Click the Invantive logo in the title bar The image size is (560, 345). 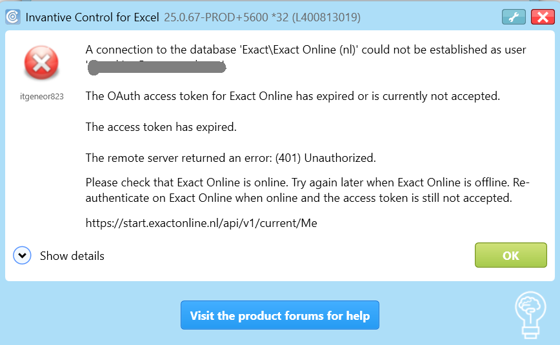point(12,17)
